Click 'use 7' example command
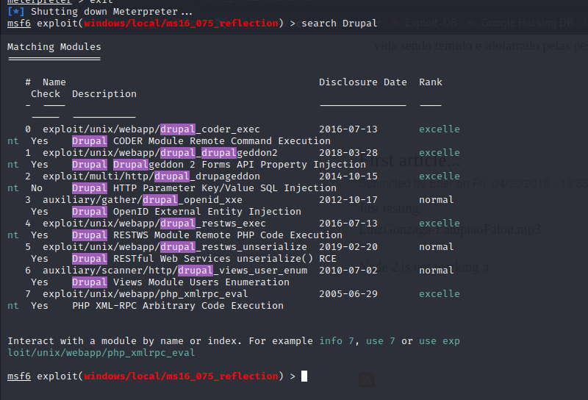The height and width of the screenshot is (400, 588). (x=380, y=341)
